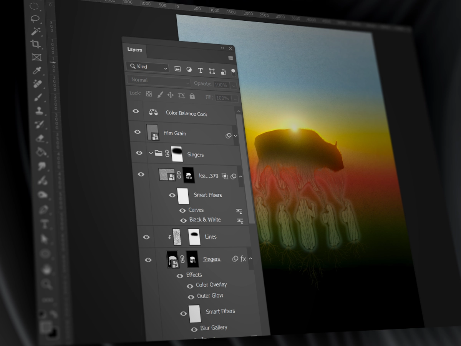Hide the Lines layer
Screen dimensions: 461x346
pos(146,237)
